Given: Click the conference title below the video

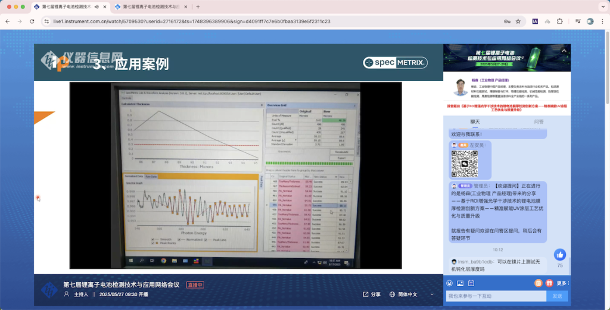Looking at the screenshot, I should [x=122, y=285].
